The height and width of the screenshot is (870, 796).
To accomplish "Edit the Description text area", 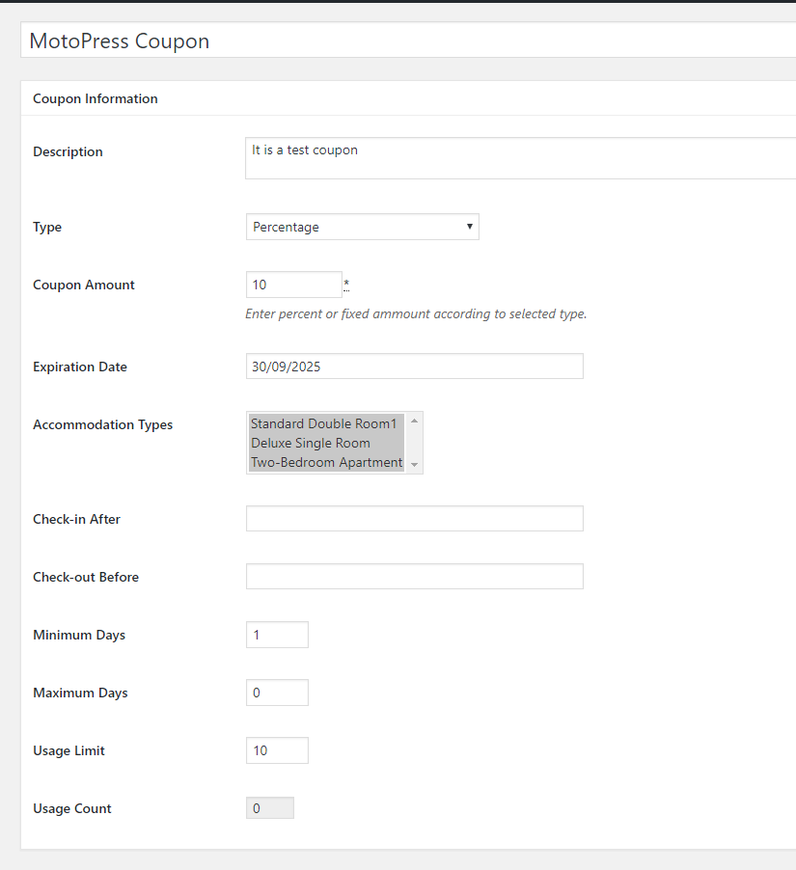I will (x=521, y=158).
